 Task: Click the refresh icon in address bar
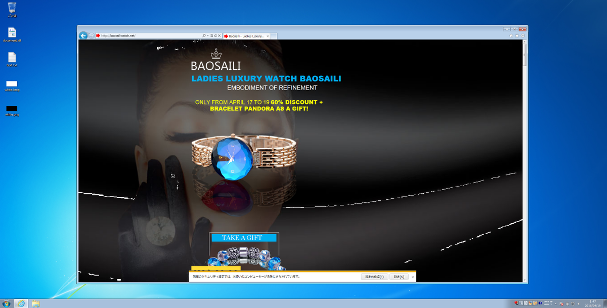[x=215, y=36]
